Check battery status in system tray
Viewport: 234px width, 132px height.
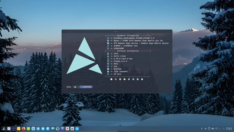[213, 129]
